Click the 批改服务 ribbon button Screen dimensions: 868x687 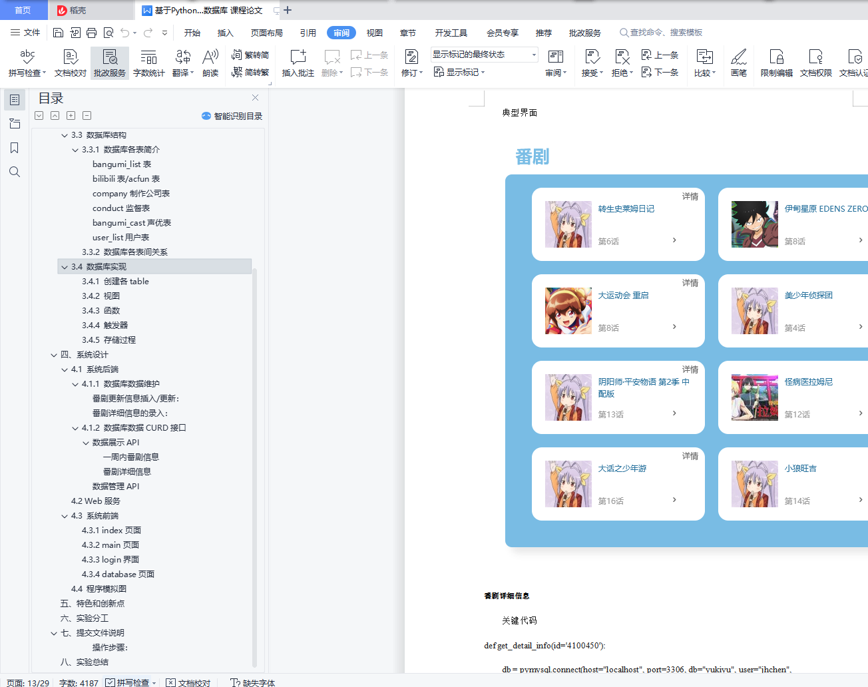click(x=110, y=63)
